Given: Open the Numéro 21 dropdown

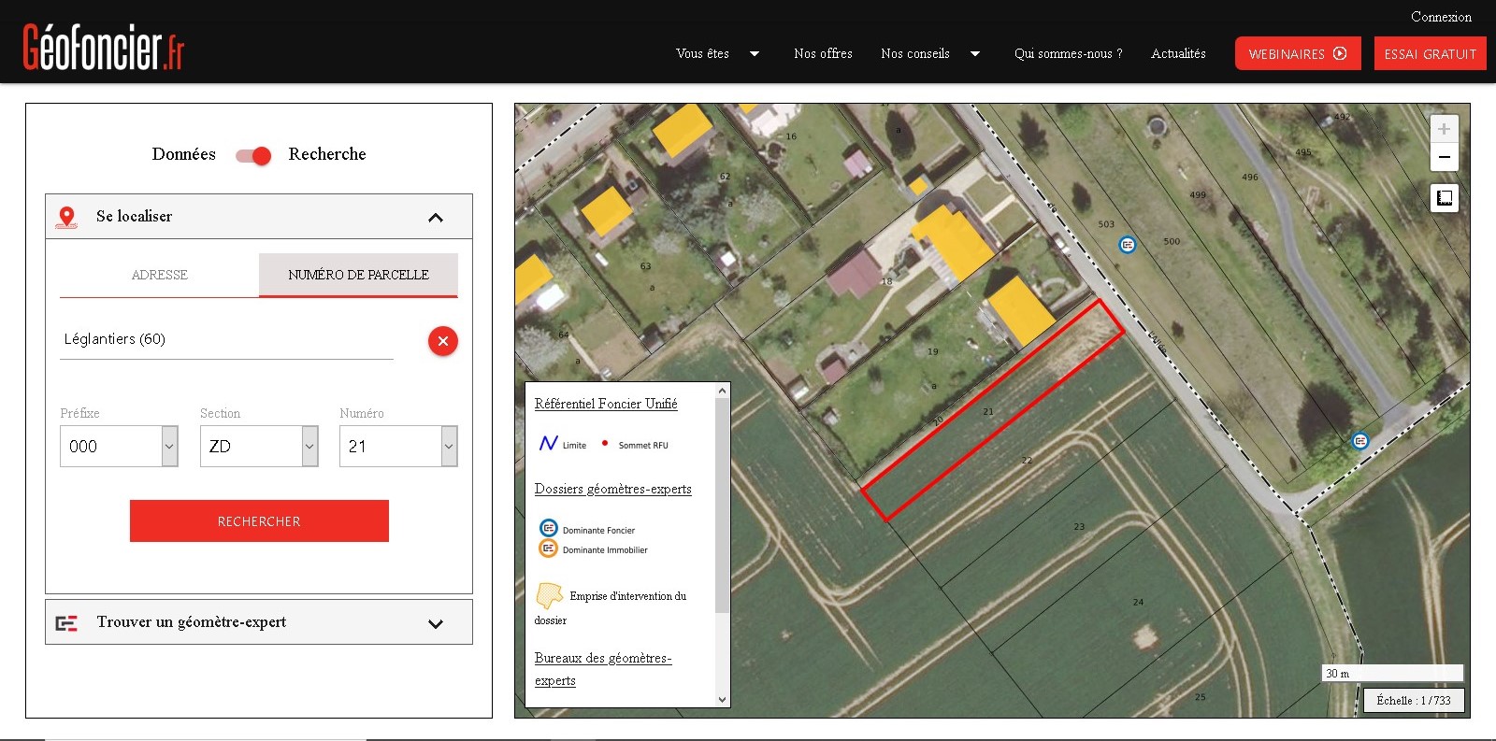Looking at the screenshot, I should tap(449, 447).
